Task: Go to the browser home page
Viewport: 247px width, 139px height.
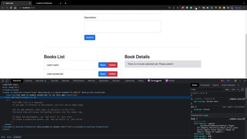Action: point(15,8)
